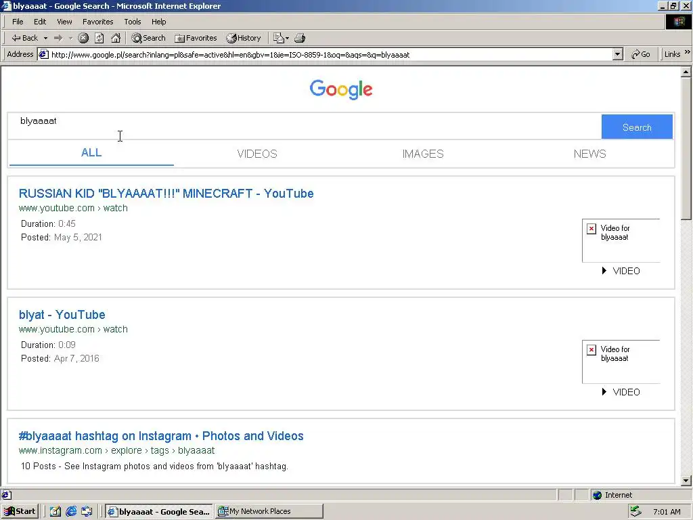Click the blue Search button
The image size is (693, 520).
tap(637, 127)
